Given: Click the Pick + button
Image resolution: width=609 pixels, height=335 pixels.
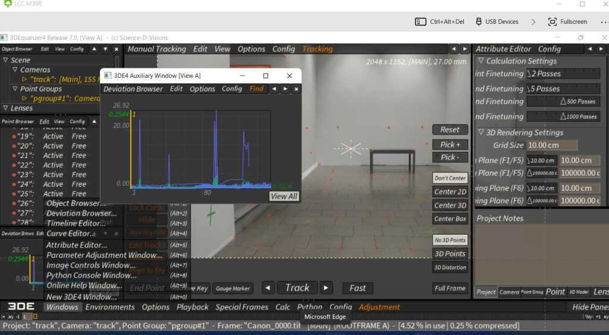Looking at the screenshot, I should point(450,144).
